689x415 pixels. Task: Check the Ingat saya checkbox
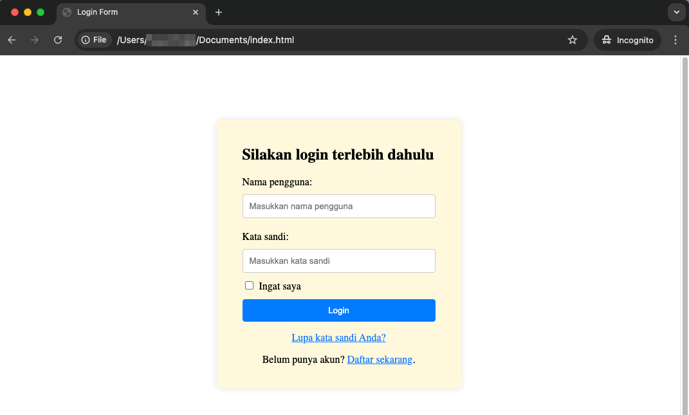pos(249,285)
